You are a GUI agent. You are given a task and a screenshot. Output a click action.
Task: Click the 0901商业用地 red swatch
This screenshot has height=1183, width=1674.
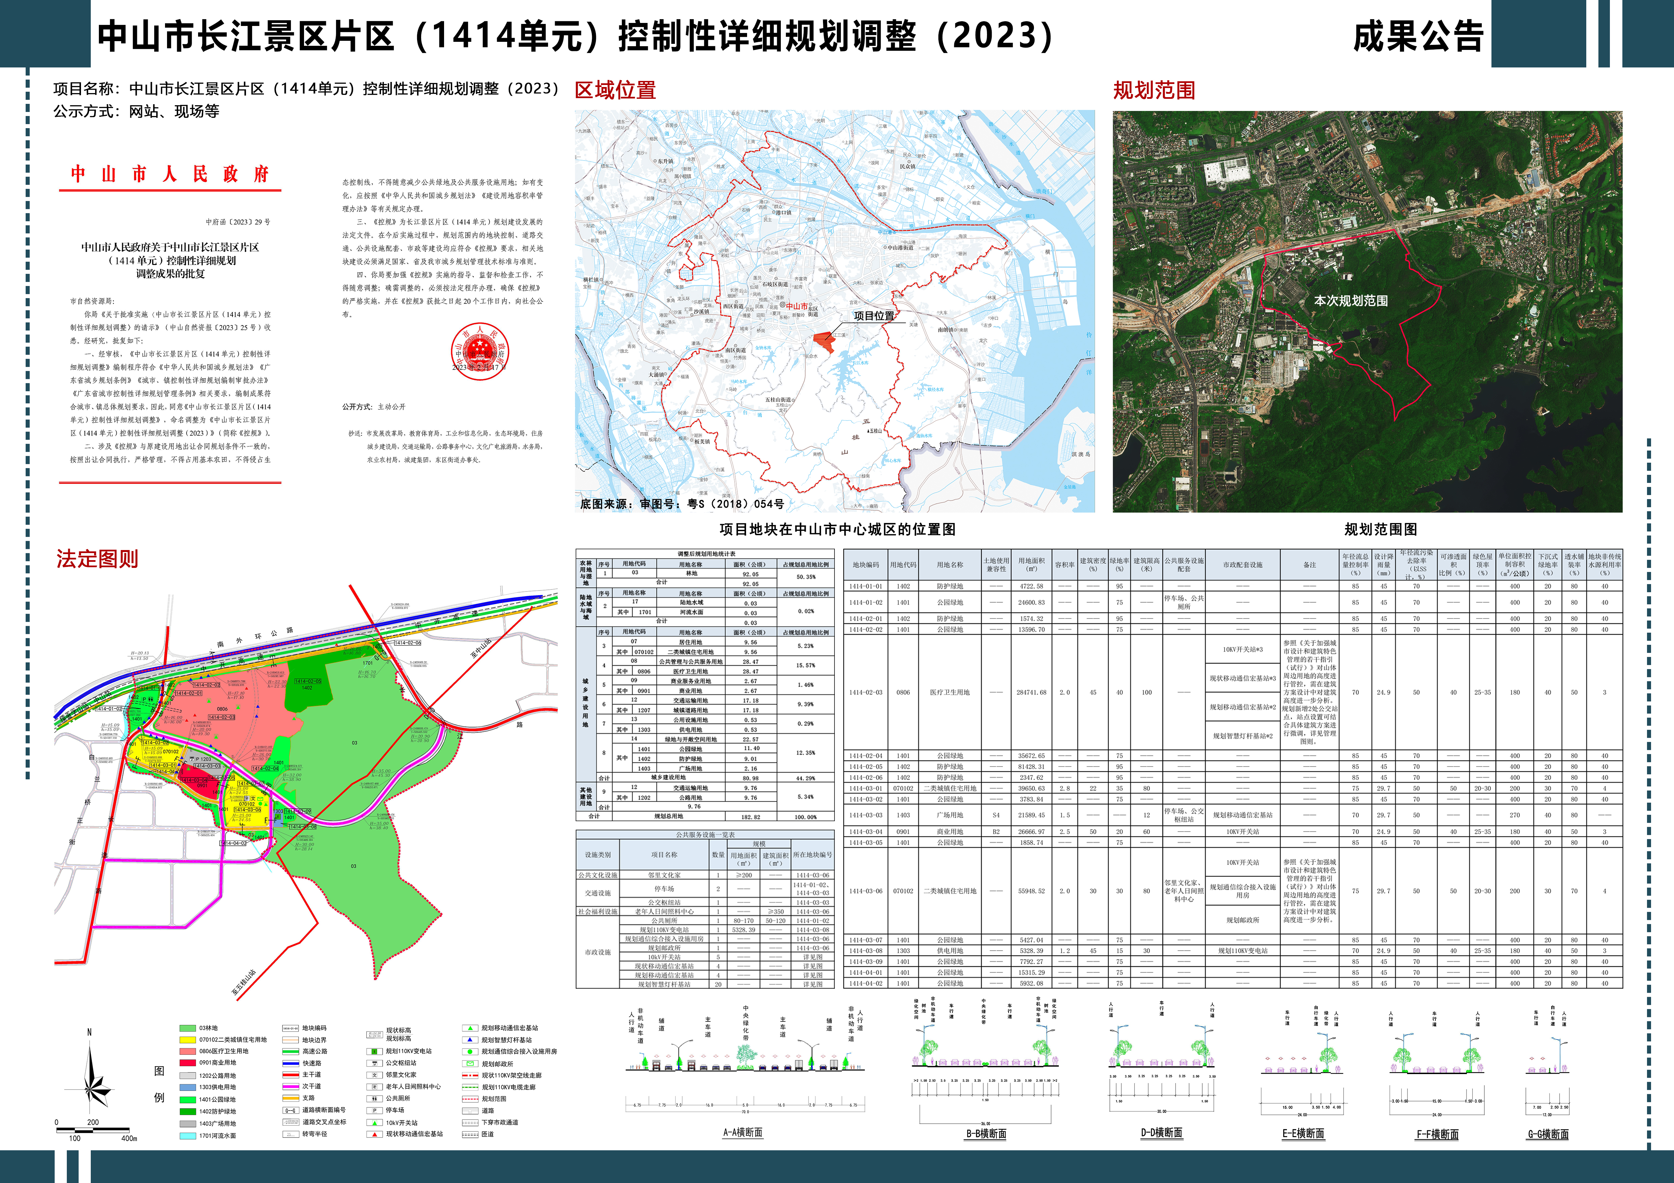tap(187, 1063)
